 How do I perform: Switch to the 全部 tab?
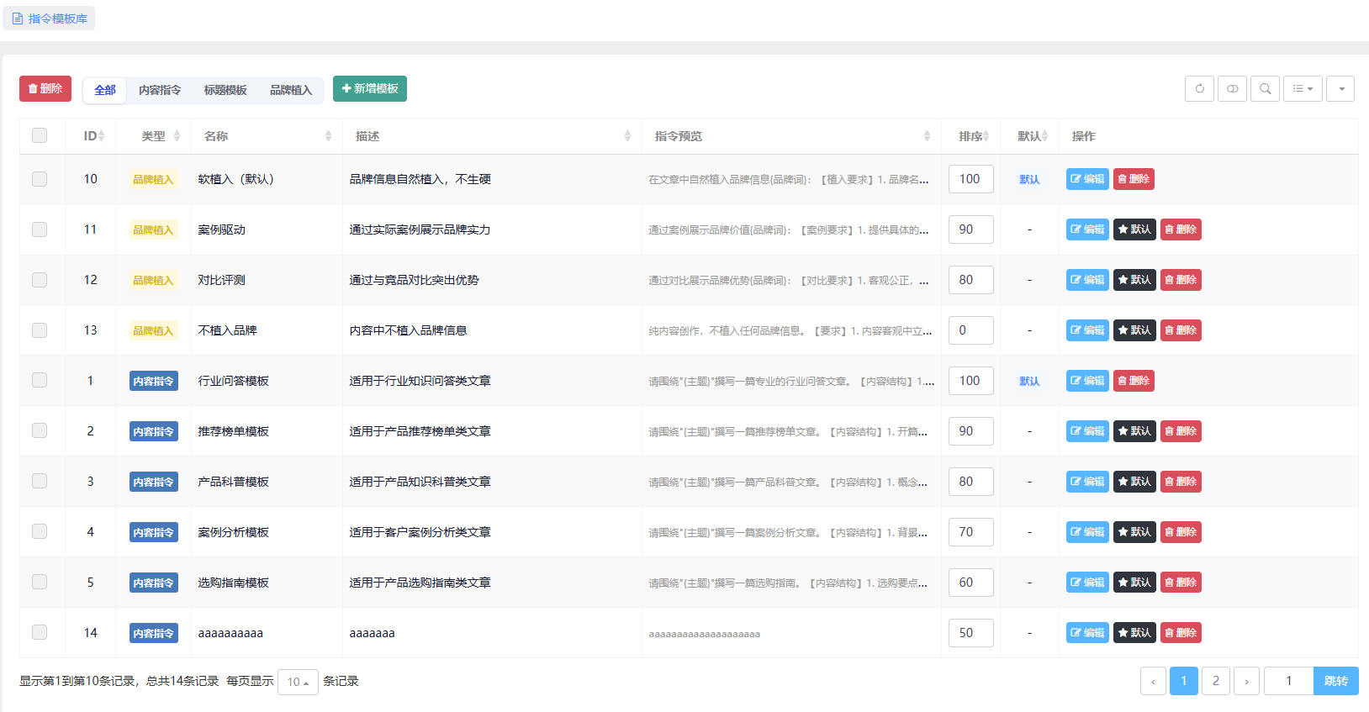105,90
